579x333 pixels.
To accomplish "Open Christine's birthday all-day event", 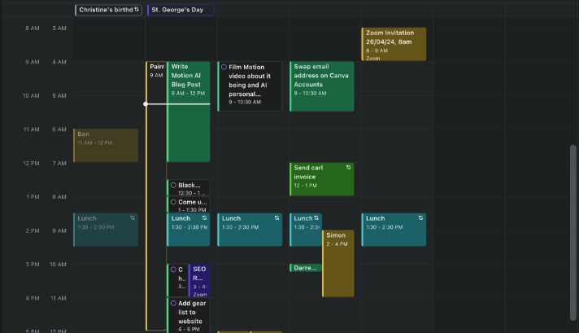I will [x=109, y=10].
